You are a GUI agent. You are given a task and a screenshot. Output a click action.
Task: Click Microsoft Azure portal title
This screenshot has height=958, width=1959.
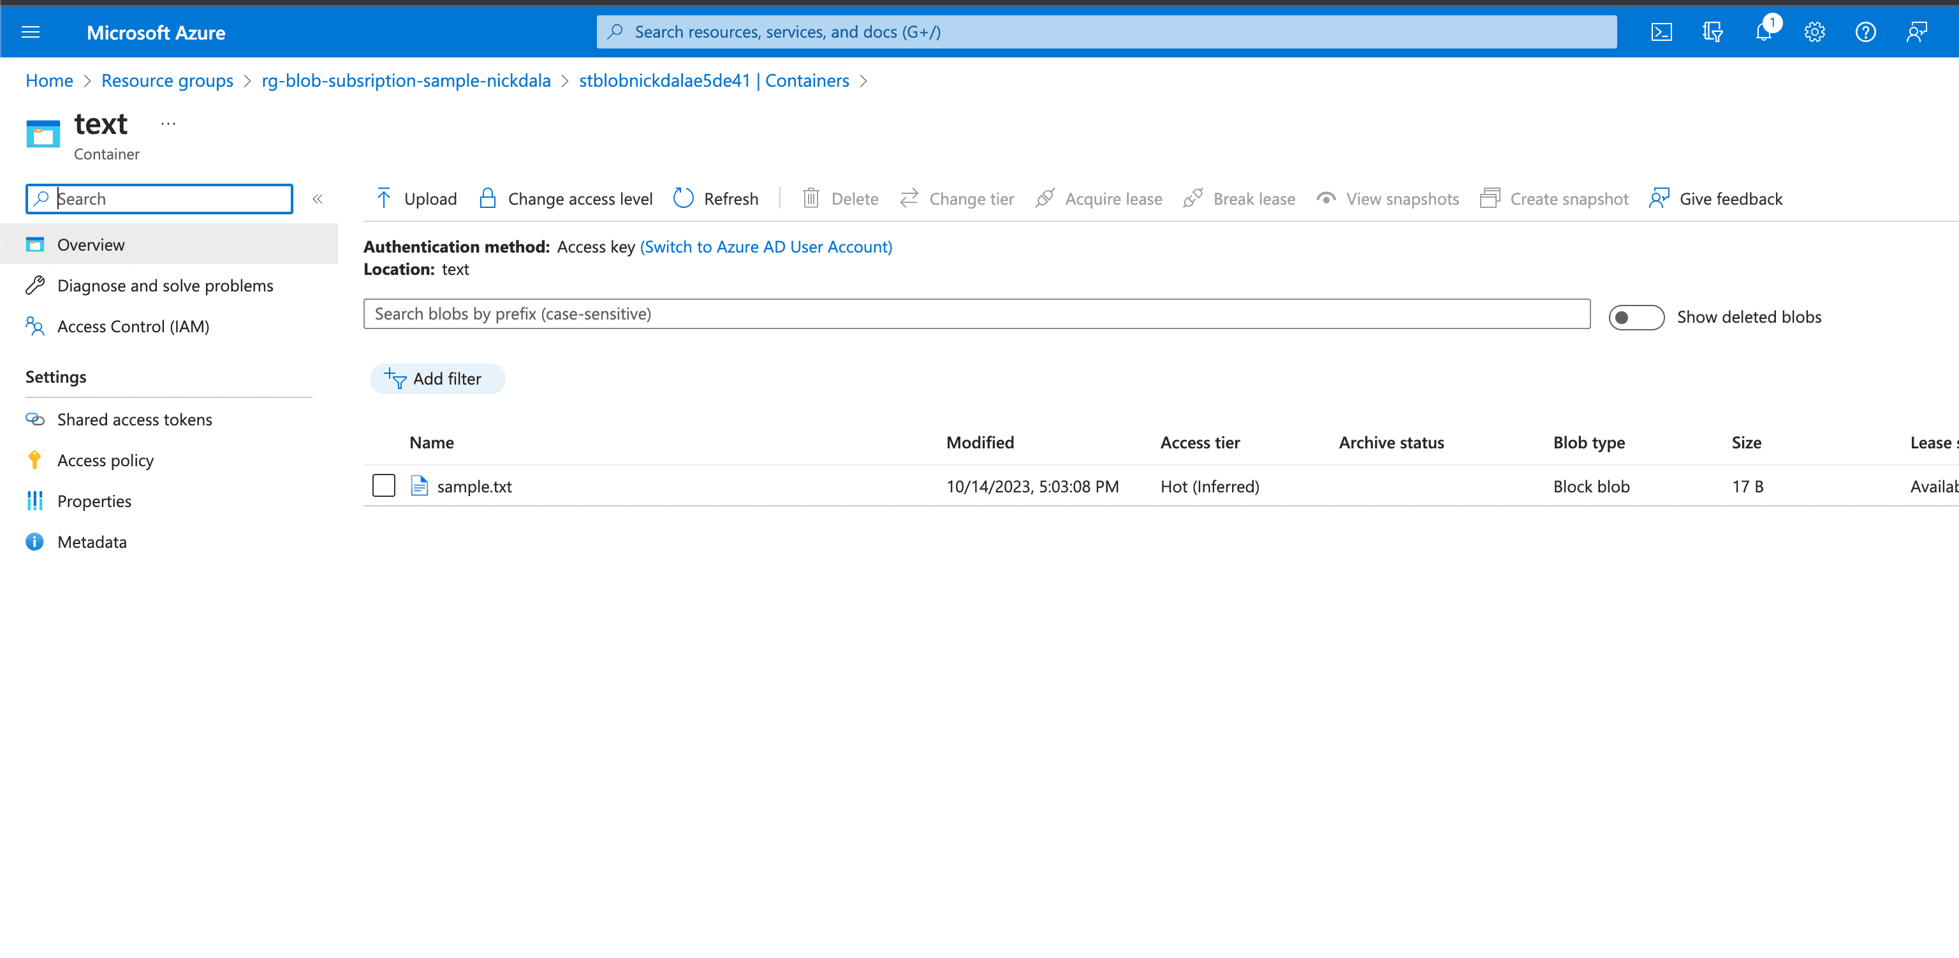156,33
